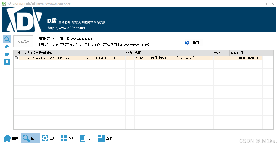This screenshot has width=278, height=146.
Task: Click modified time 2021-10-05 16:08:14
Action: point(245,58)
